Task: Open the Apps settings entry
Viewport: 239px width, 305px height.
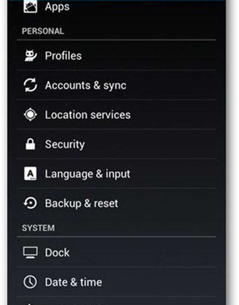Action: 57,6
